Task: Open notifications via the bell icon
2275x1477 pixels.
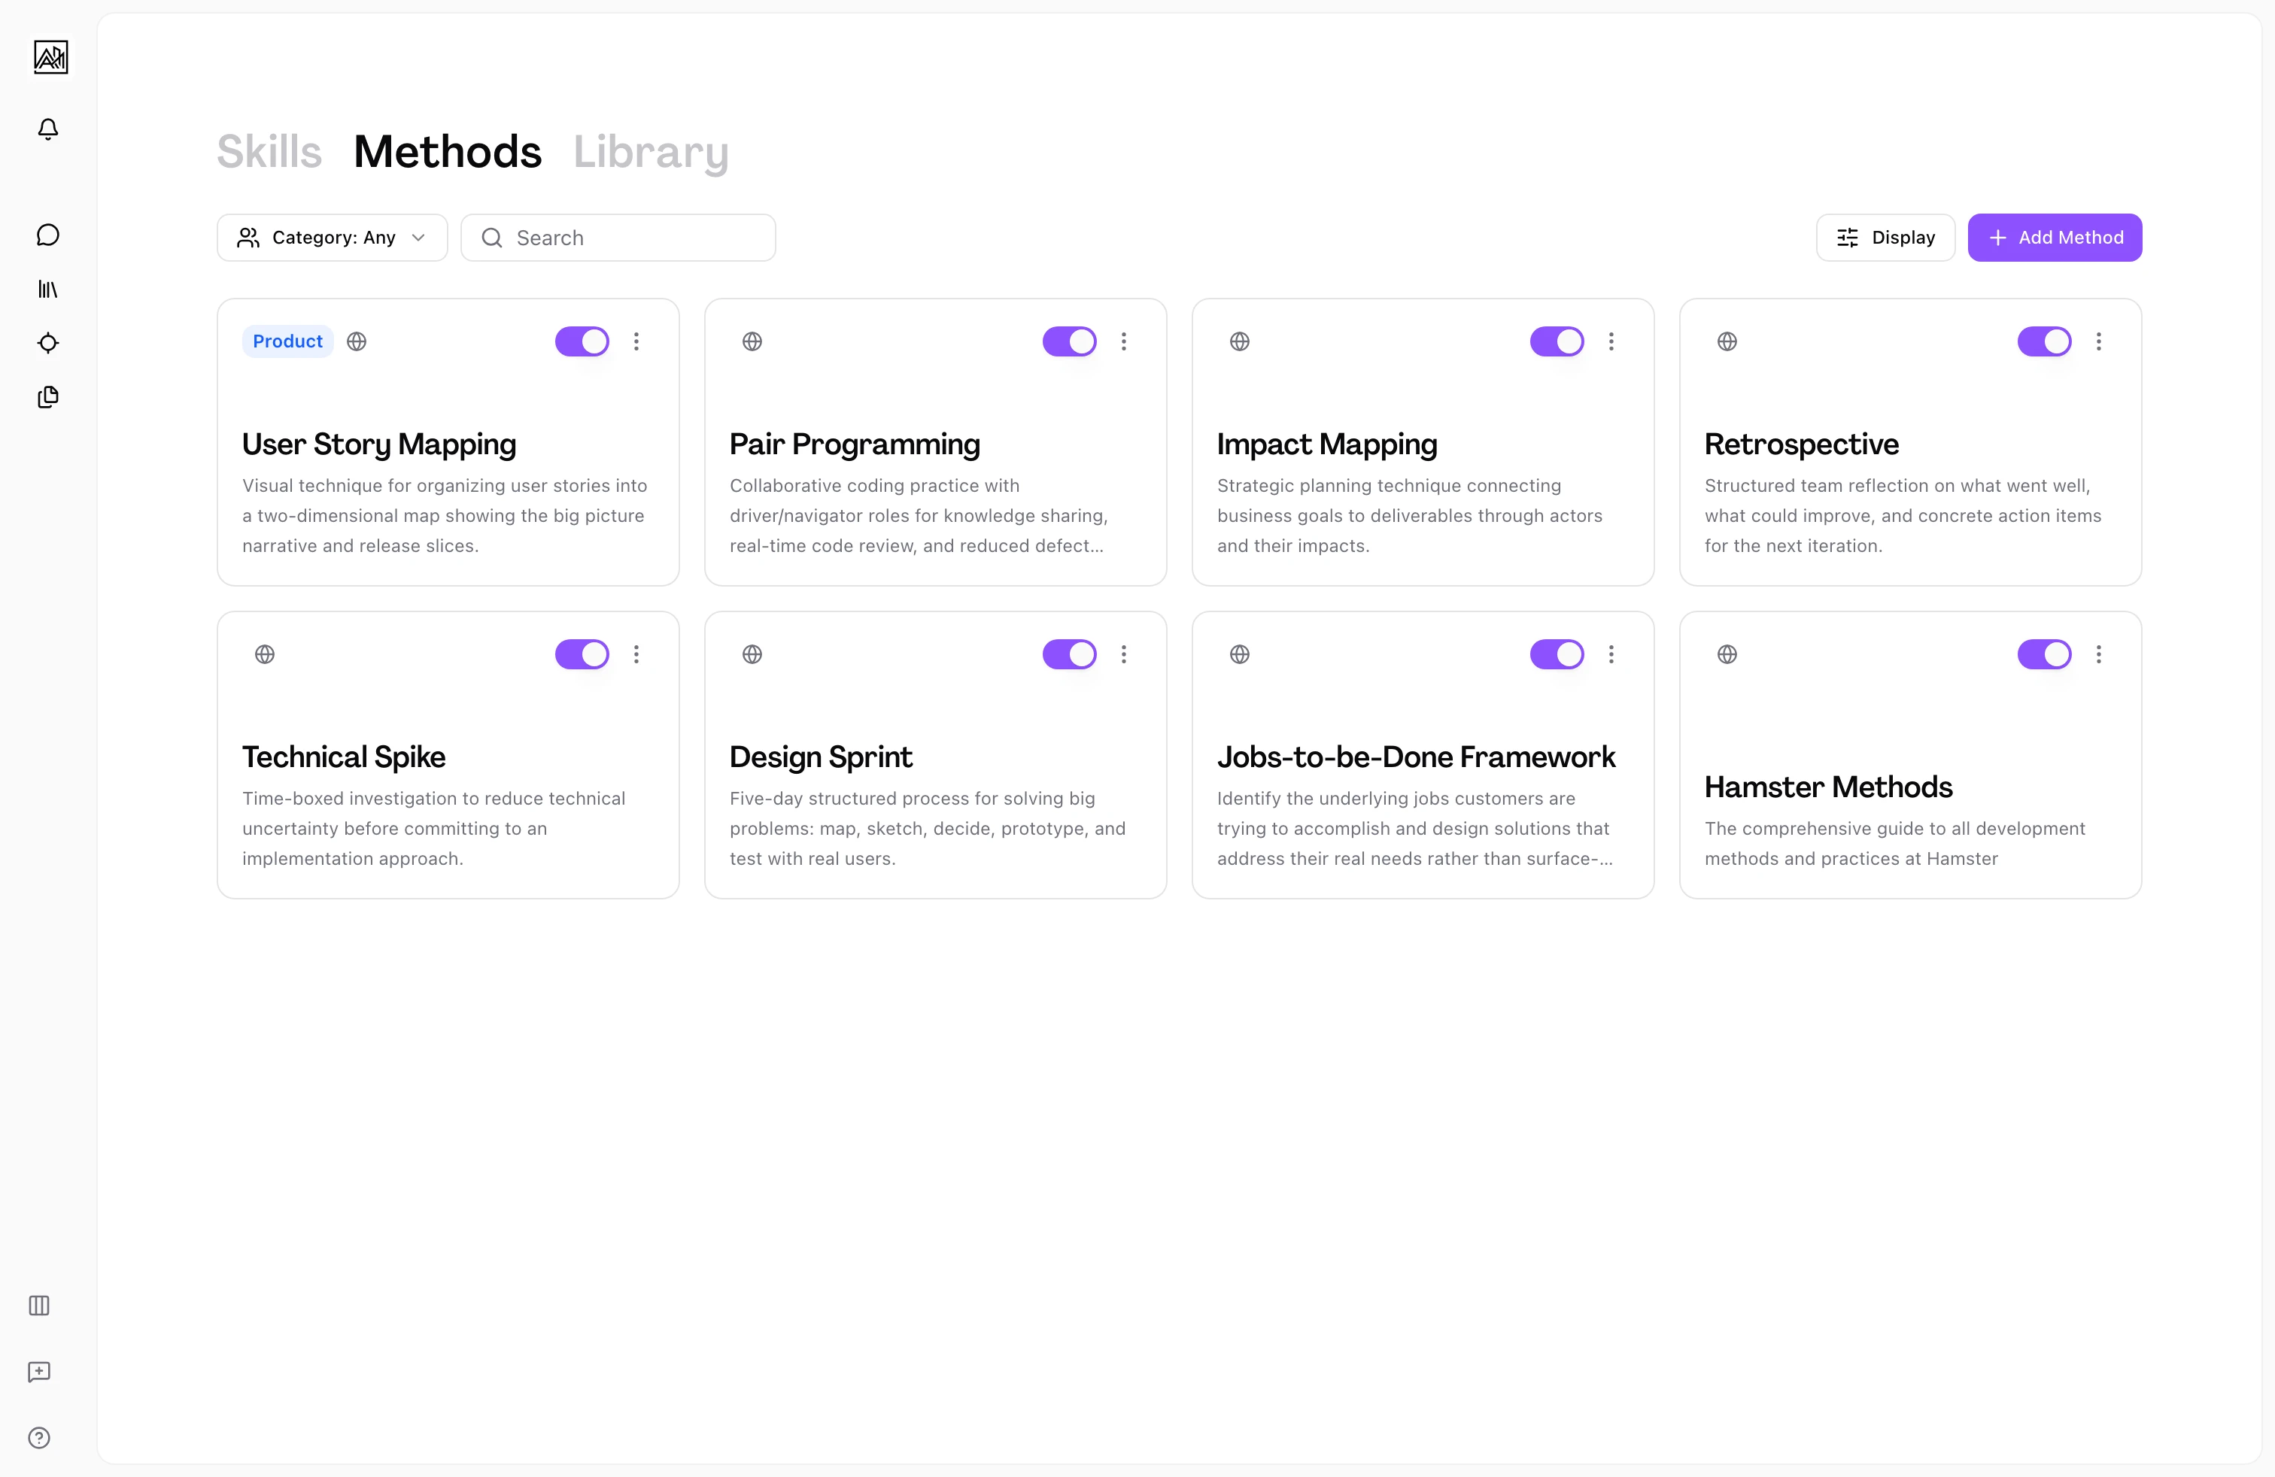Action: (x=48, y=129)
